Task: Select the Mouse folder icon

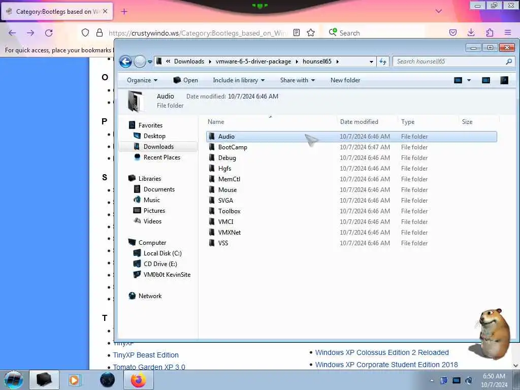Action: 212,190
